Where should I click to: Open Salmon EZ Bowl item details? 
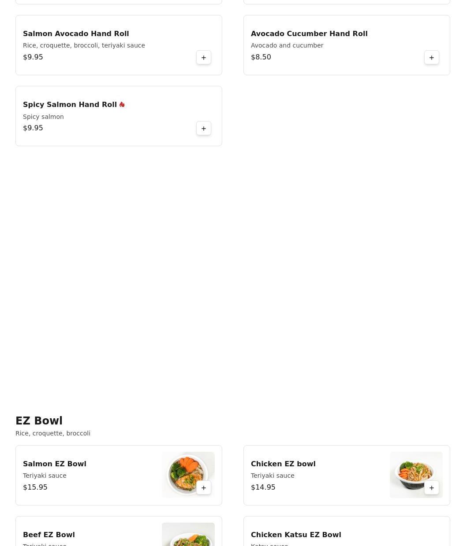click(x=119, y=475)
